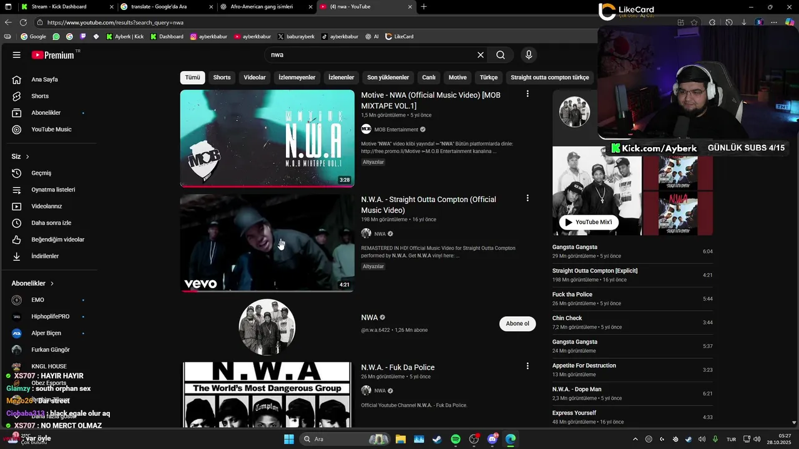Select the Tümü filter chip

tap(192, 77)
